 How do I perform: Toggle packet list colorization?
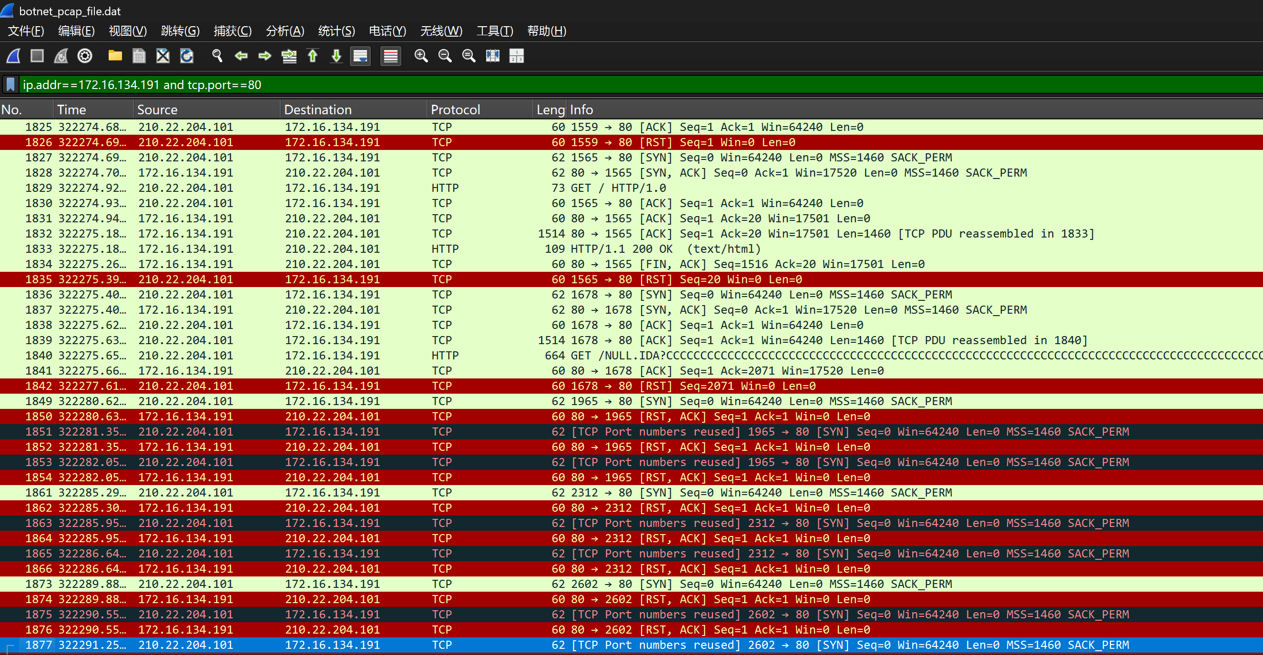[x=391, y=56]
